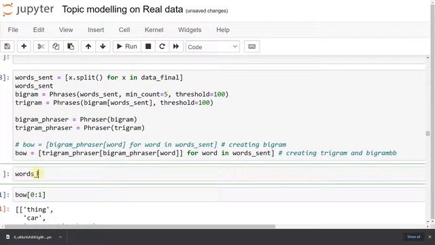Click the commented '# bow = [bigram_phraser' line
Viewport: 435px width, 245px height.
[x=150, y=145]
